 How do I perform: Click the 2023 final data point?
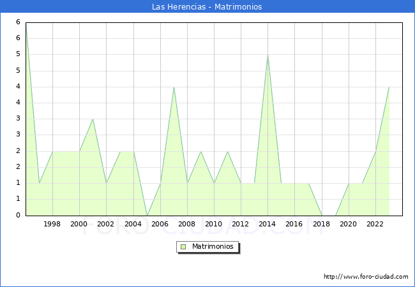[x=389, y=87]
